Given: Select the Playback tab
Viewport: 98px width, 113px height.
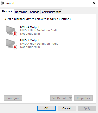Looking at the screenshot, I should pyautogui.click(x=7, y=11).
